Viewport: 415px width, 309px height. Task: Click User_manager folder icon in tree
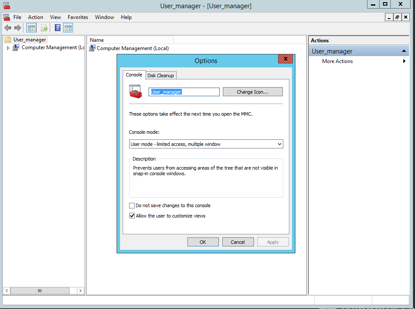tap(8, 40)
